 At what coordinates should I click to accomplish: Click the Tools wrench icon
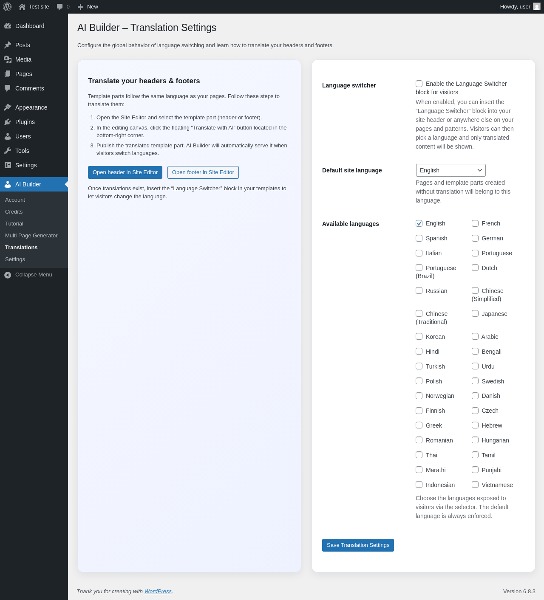tap(8, 151)
